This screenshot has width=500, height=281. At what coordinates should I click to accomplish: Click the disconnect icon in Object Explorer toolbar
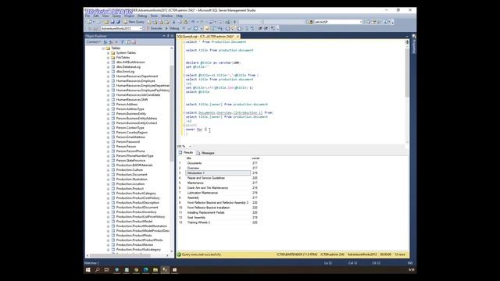(x=111, y=42)
